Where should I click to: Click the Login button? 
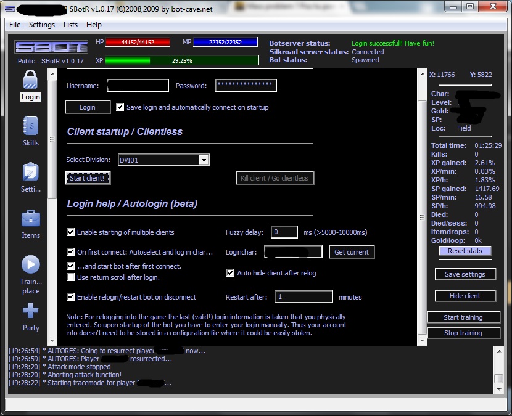pos(88,107)
